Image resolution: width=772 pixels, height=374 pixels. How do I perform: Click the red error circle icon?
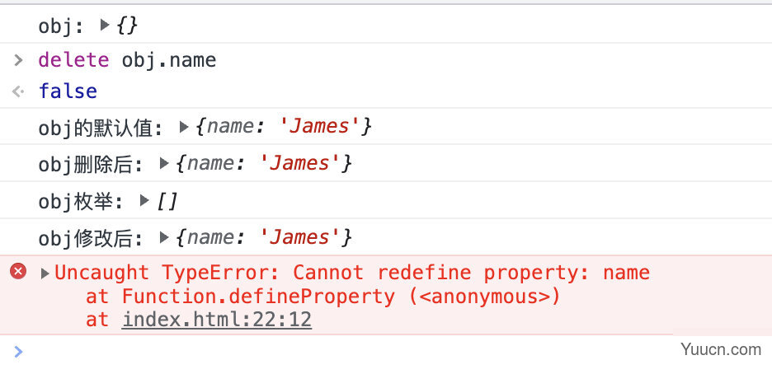(x=18, y=271)
